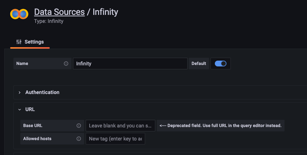Focus the Name input containing Infinity

130,64
